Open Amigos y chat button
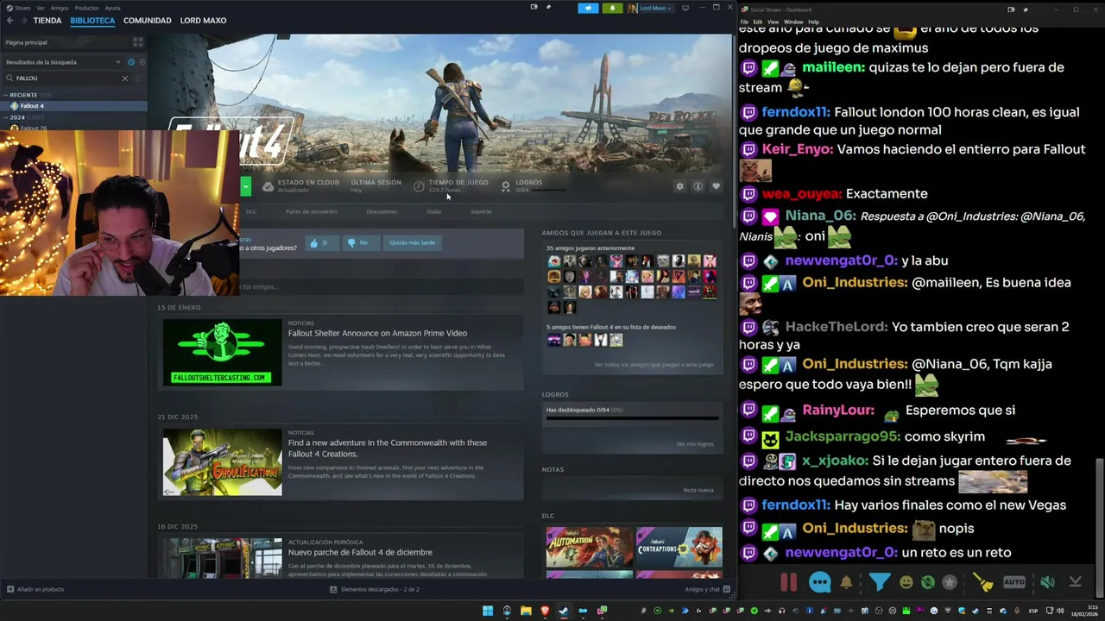The image size is (1105, 621). [708, 589]
